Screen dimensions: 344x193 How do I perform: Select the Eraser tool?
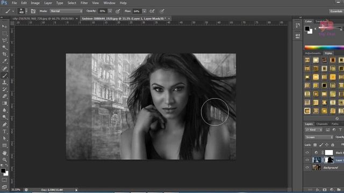pyautogui.click(x=4, y=96)
